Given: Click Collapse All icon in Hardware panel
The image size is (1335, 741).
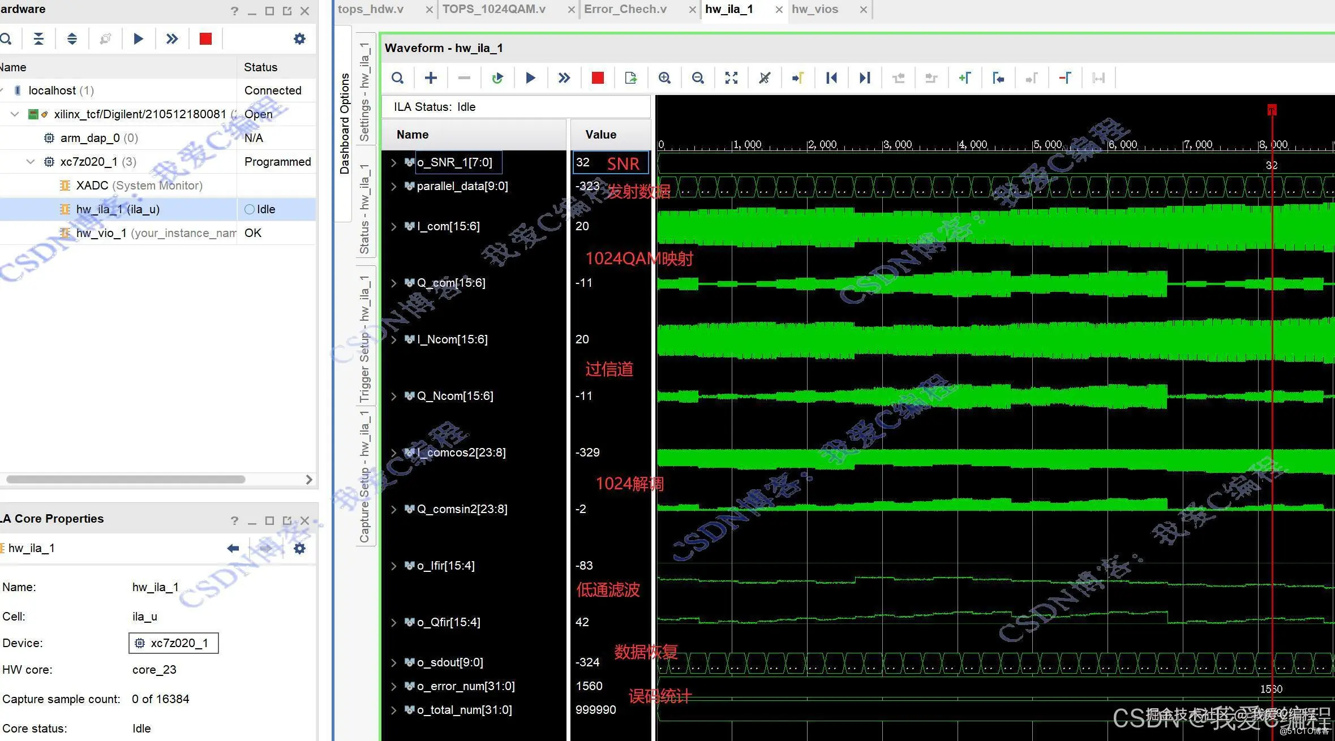Looking at the screenshot, I should tap(38, 38).
